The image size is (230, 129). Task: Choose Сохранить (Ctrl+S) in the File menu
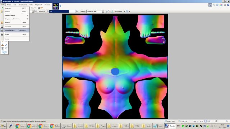tap(15, 27)
